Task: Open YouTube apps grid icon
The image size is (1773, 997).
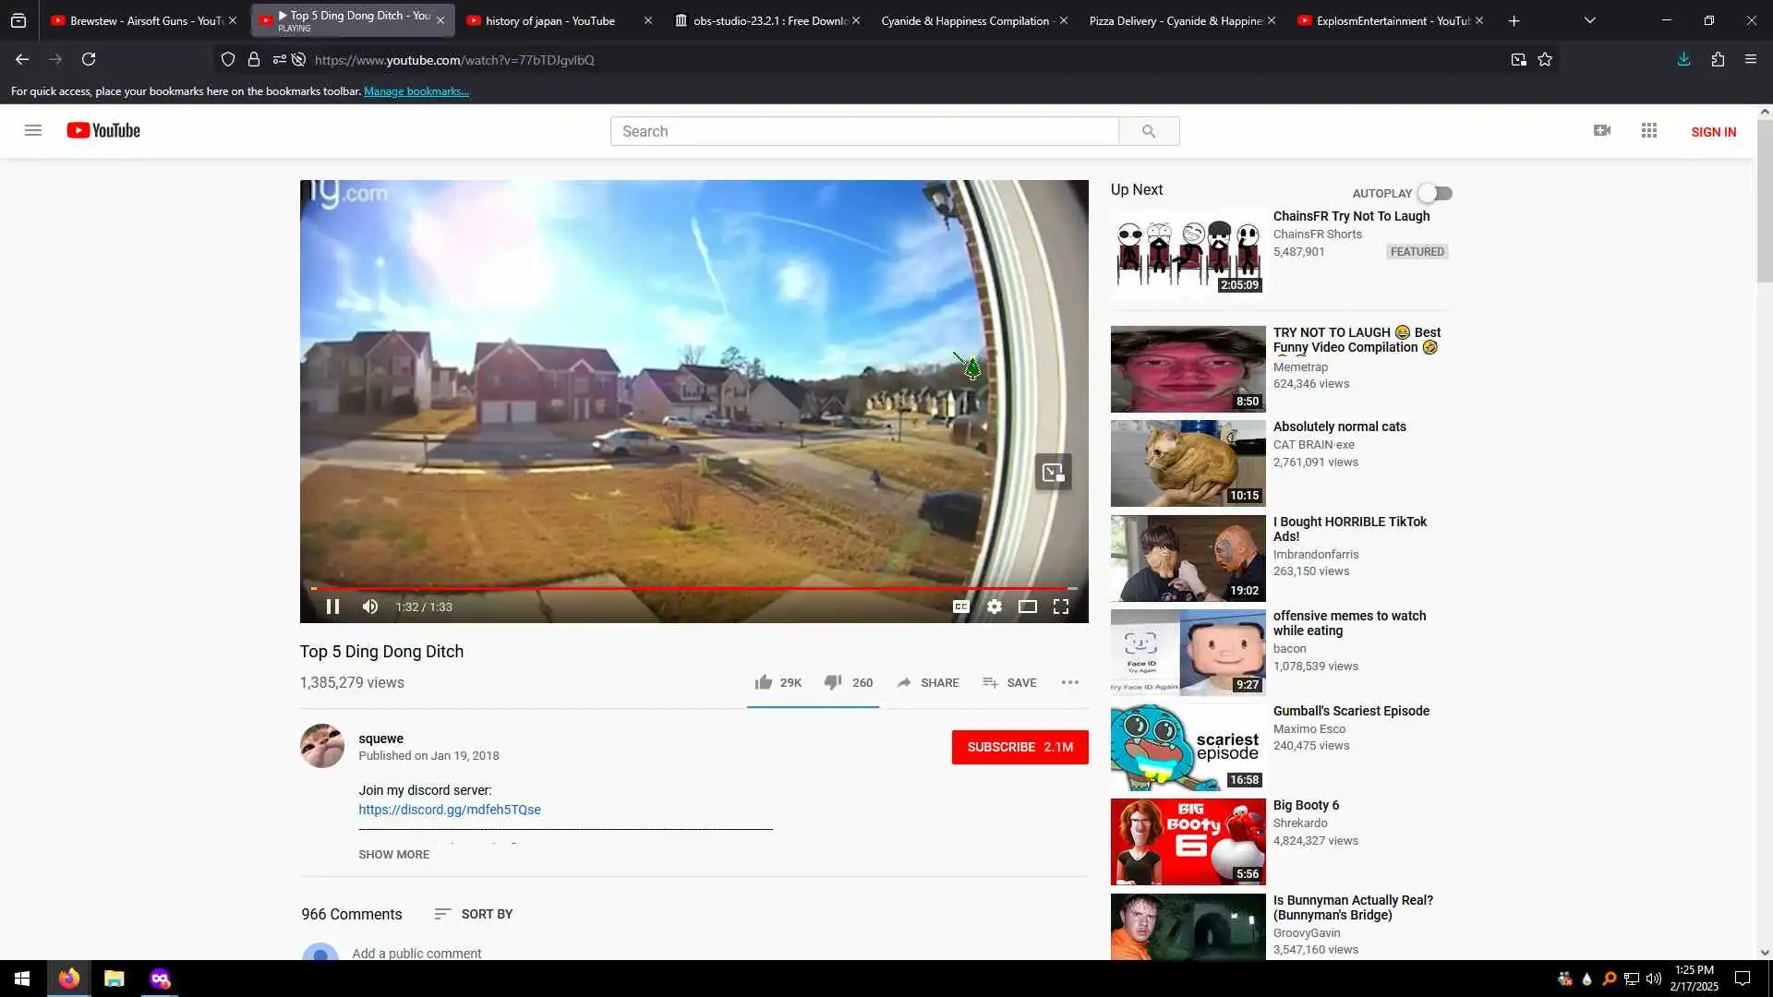Action: [x=1648, y=131]
